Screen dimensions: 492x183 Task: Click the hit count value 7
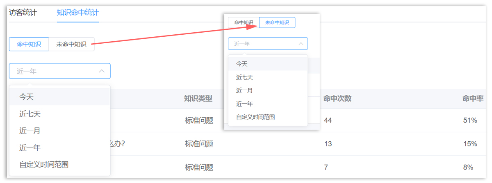[326, 167]
